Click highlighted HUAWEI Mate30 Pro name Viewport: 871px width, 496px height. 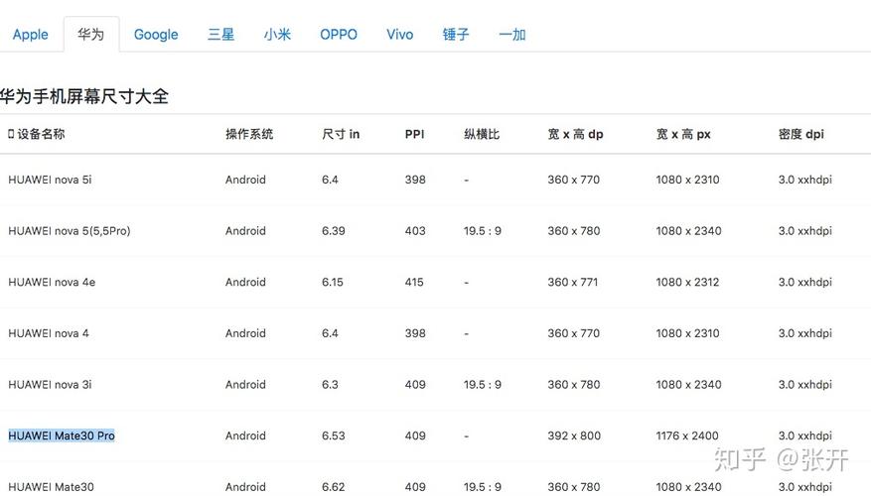[x=62, y=435]
